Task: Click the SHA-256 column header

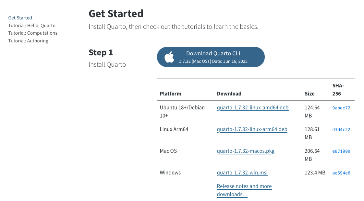Action: (x=338, y=90)
